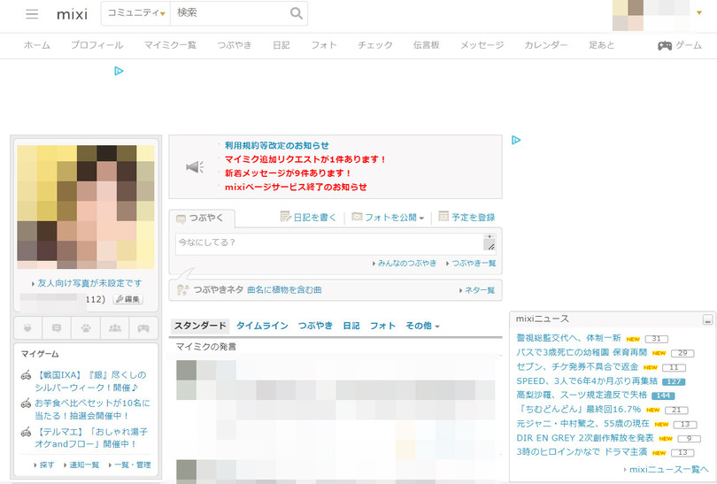717x484 pixels.
Task: Switch to the つぶやき feed tab
Action: tap(315, 326)
